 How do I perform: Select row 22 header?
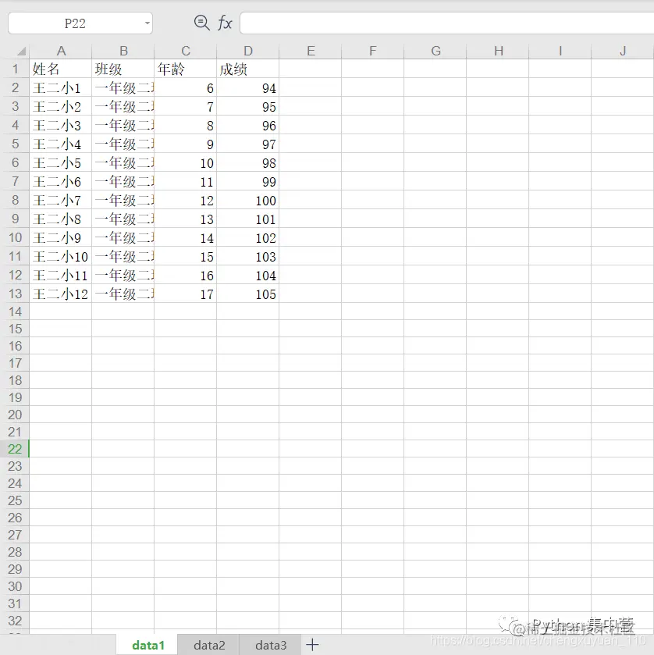15,449
